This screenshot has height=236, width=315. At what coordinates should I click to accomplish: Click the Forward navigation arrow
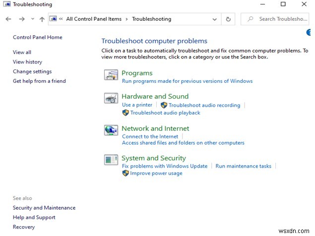22,19
